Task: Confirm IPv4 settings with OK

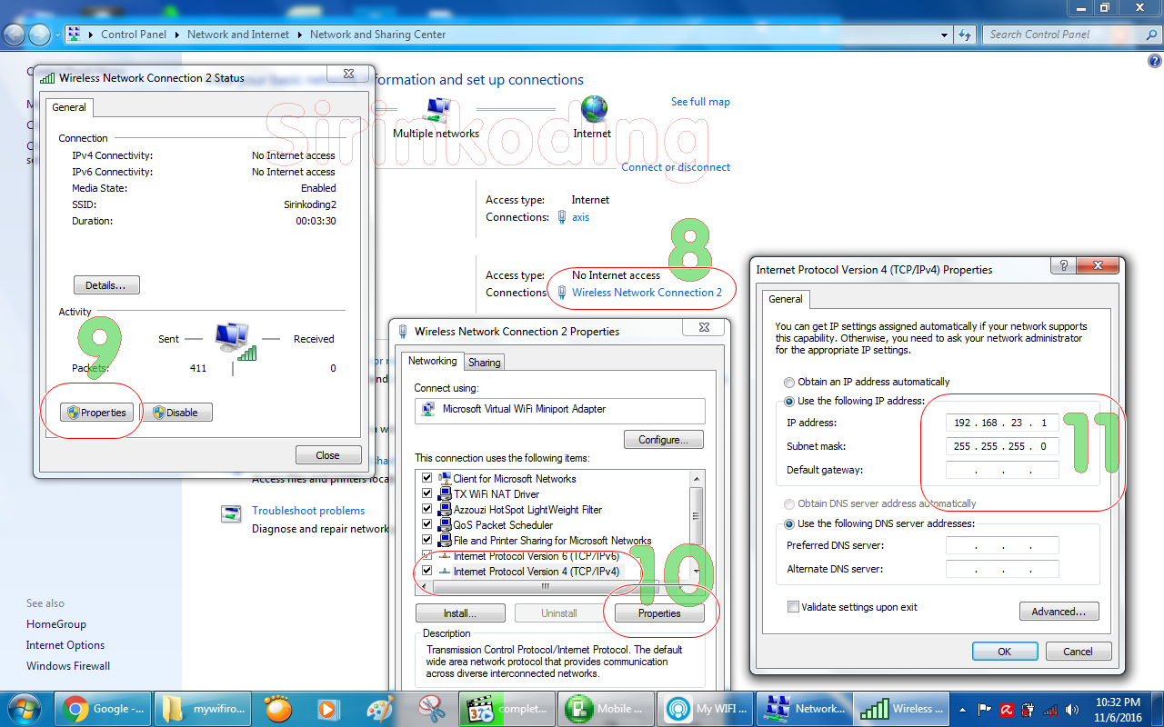Action: (x=1005, y=652)
